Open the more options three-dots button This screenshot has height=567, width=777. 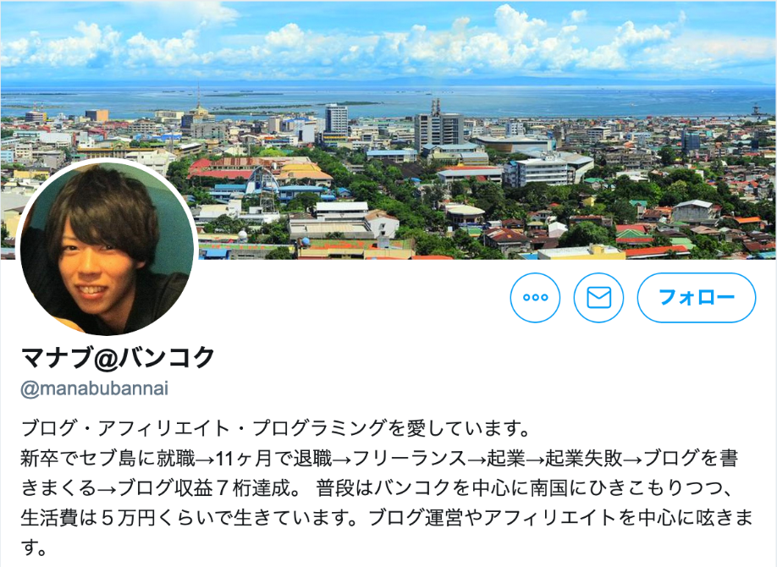point(535,297)
